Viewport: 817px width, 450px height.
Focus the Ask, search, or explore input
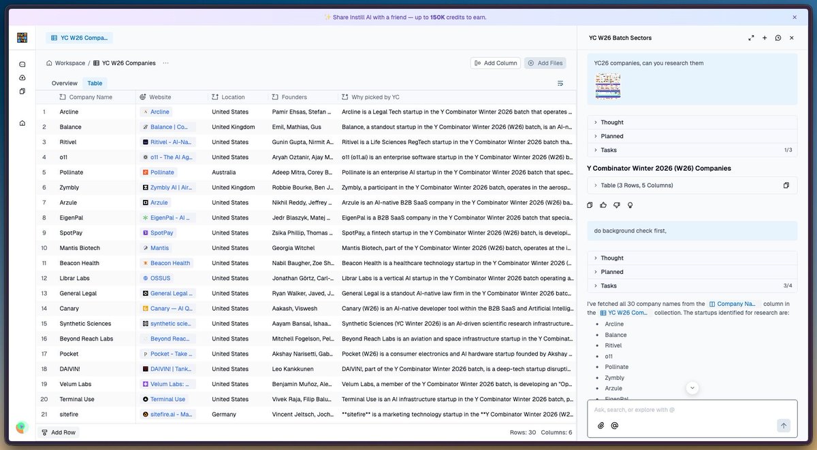pyautogui.click(x=692, y=410)
